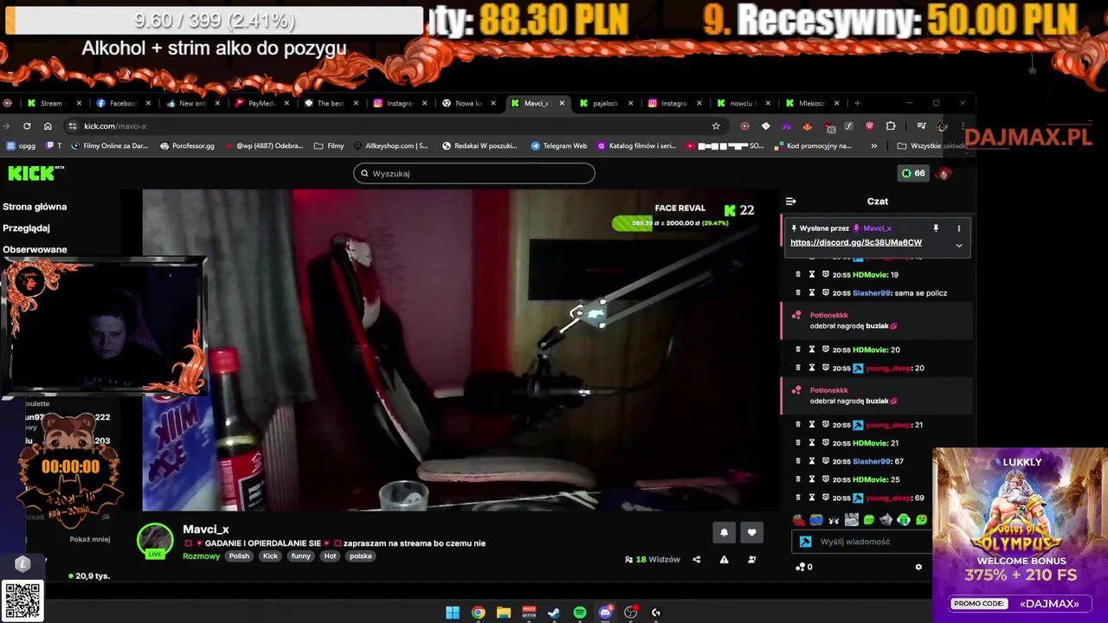The width and height of the screenshot is (1108, 623).
Task: Open Chrome from the taskbar
Action: click(x=478, y=613)
